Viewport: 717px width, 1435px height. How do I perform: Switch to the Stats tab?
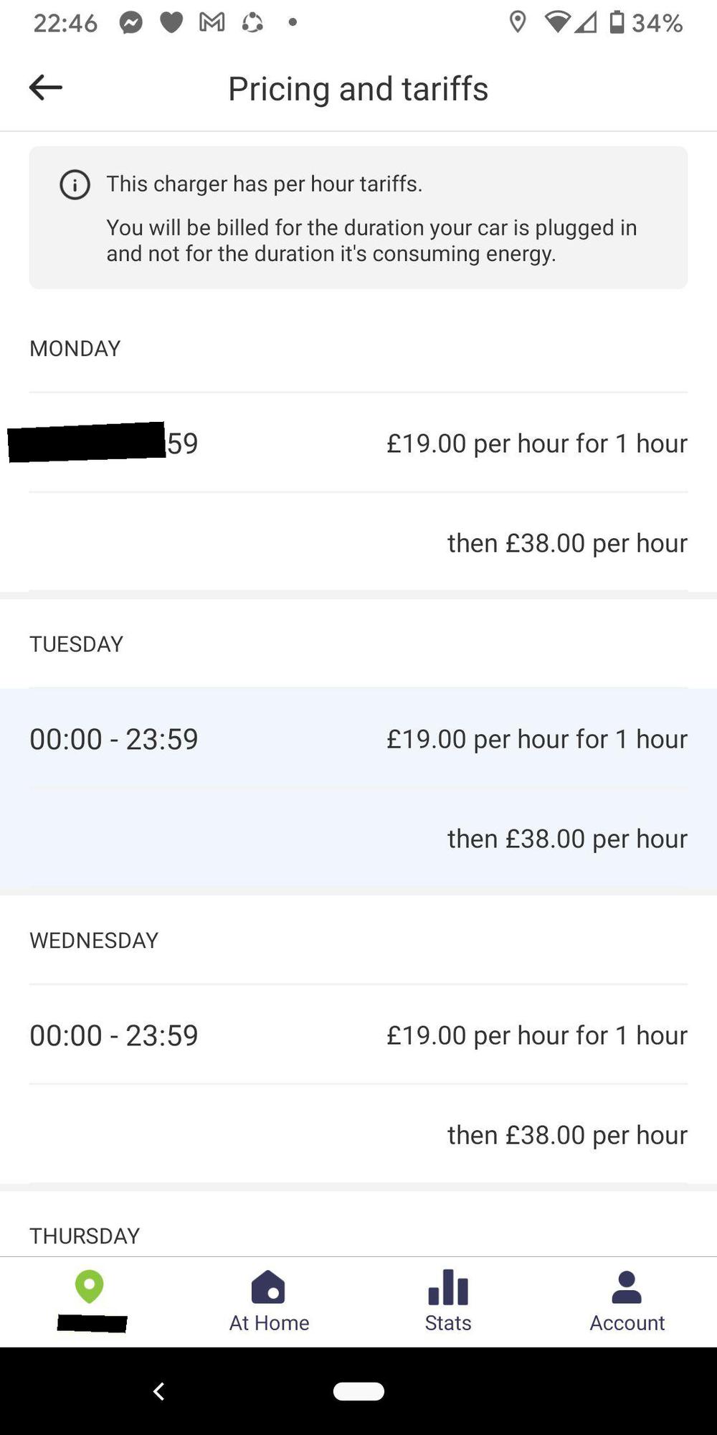pyautogui.click(x=448, y=1302)
